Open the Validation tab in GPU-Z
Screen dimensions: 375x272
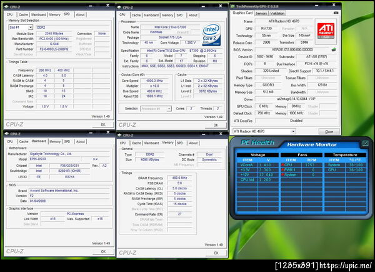pos(277,13)
